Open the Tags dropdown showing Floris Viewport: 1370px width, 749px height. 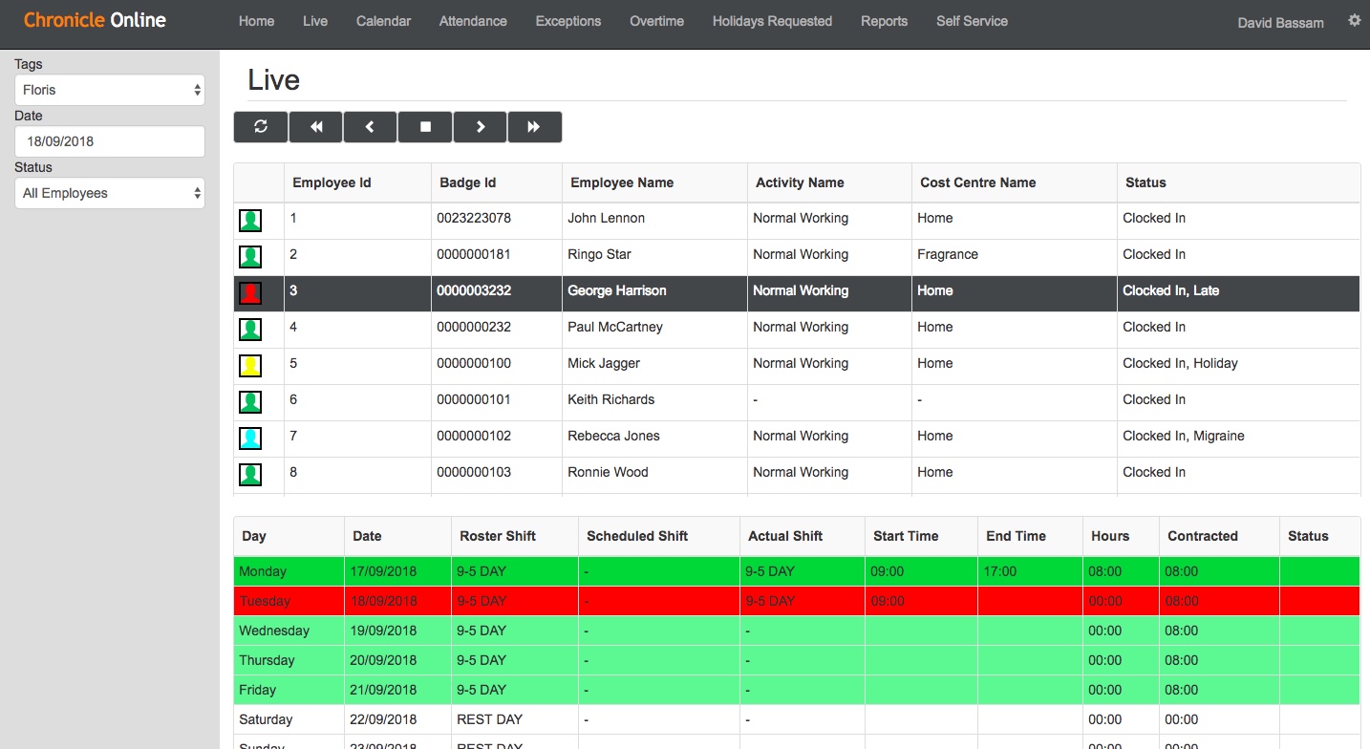(x=110, y=90)
